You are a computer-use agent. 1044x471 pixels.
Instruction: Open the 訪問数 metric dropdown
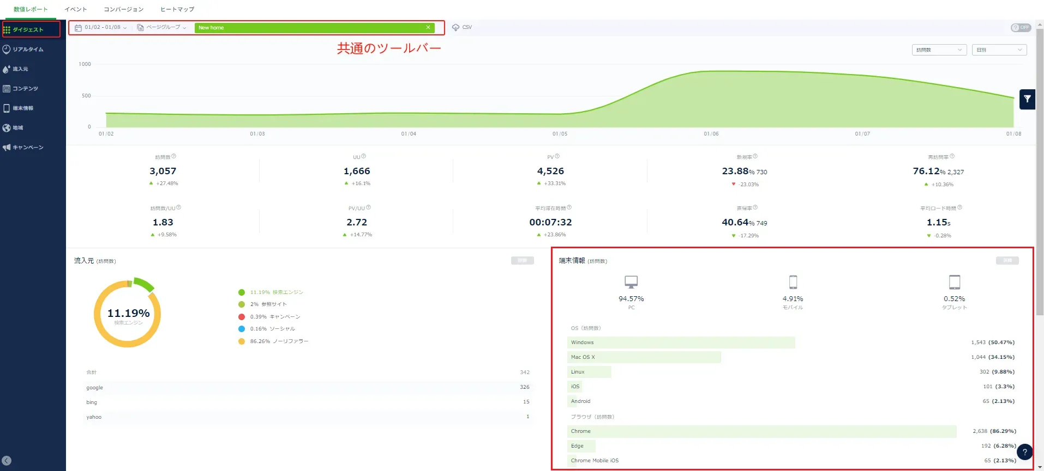pyautogui.click(x=939, y=50)
